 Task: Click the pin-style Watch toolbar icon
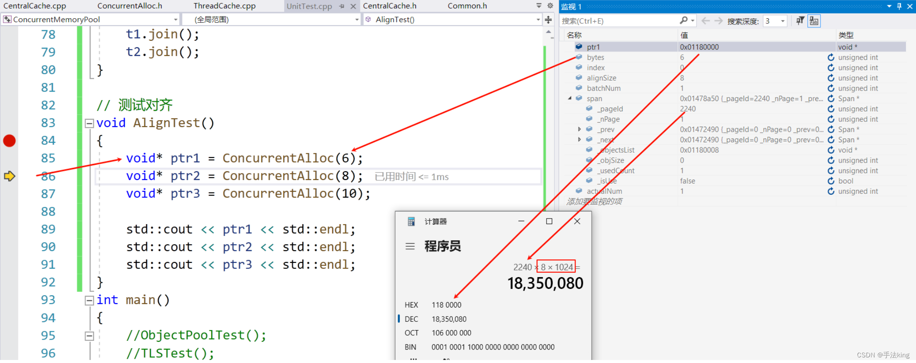click(x=800, y=20)
